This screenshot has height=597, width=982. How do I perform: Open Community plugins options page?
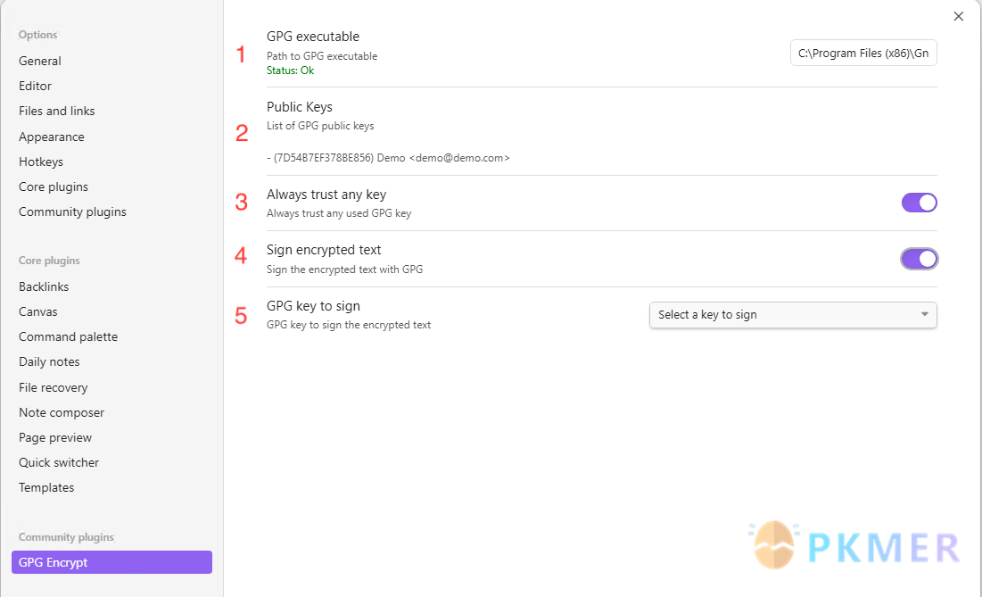(x=72, y=211)
